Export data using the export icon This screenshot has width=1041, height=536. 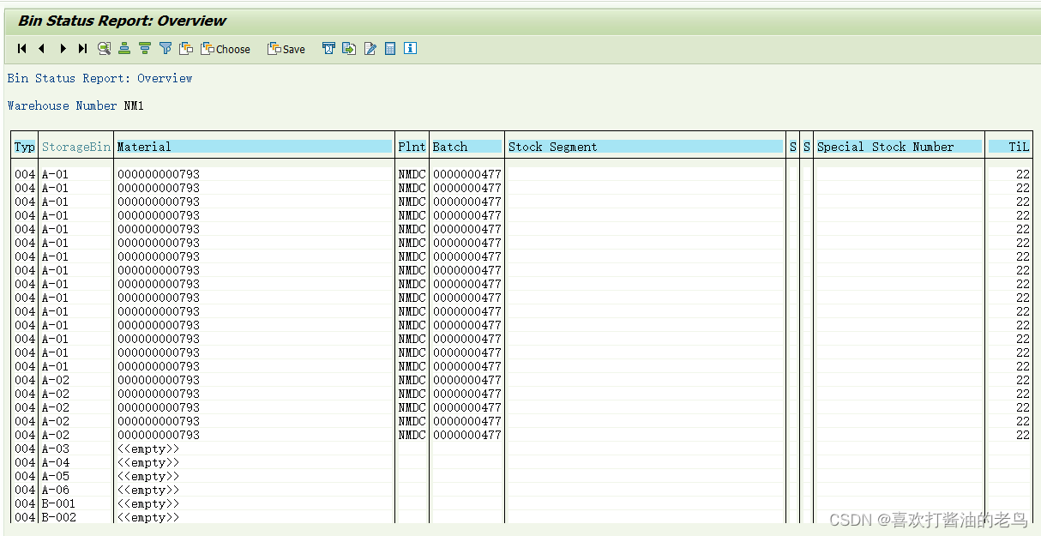tap(349, 49)
